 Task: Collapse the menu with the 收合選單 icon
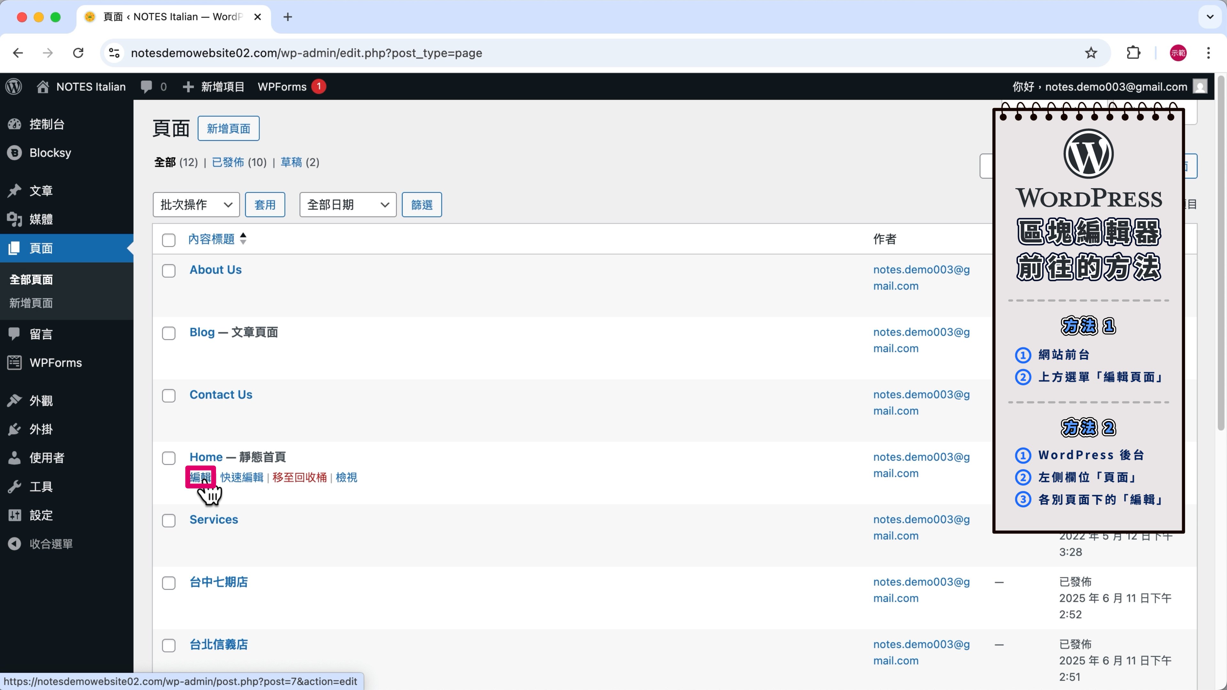tap(15, 544)
